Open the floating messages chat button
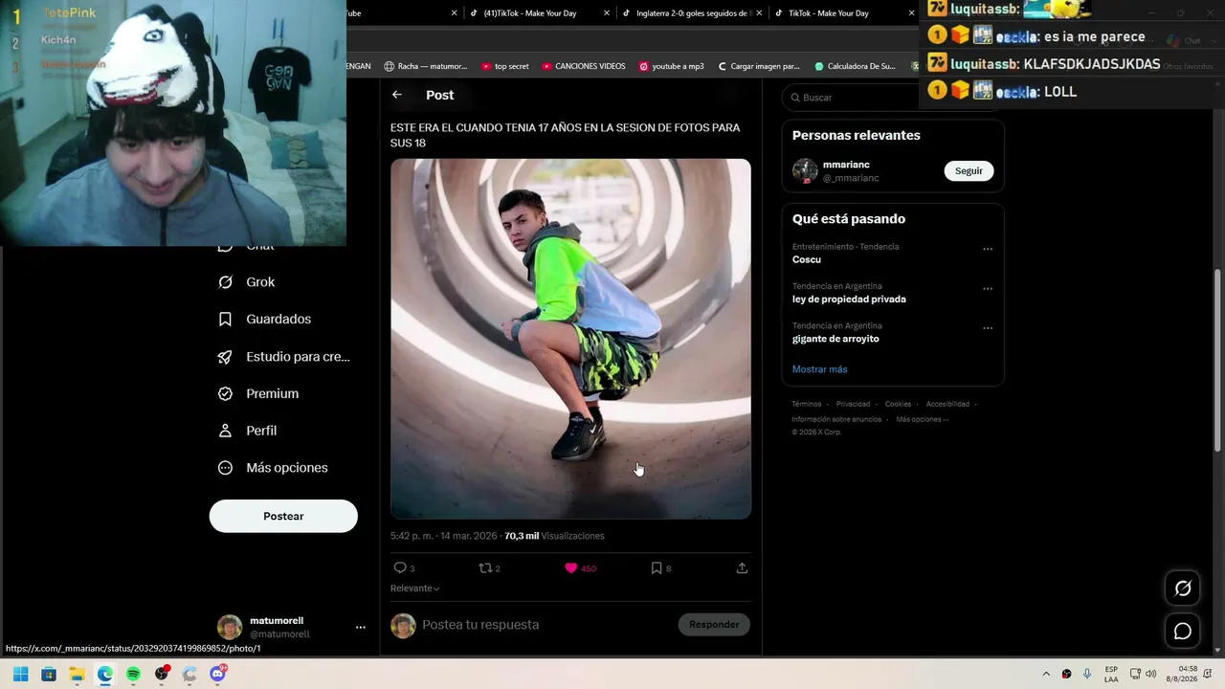 [1183, 632]
